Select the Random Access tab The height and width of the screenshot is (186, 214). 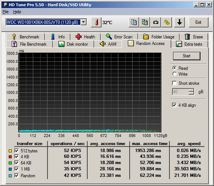(x=146, y=43)
